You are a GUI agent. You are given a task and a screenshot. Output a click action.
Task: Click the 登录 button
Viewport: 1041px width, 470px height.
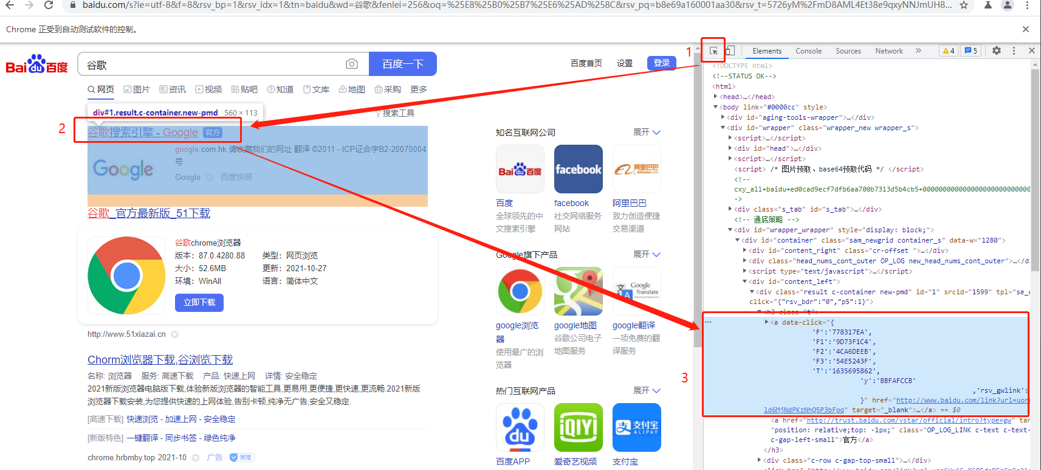tap(661, 63)
